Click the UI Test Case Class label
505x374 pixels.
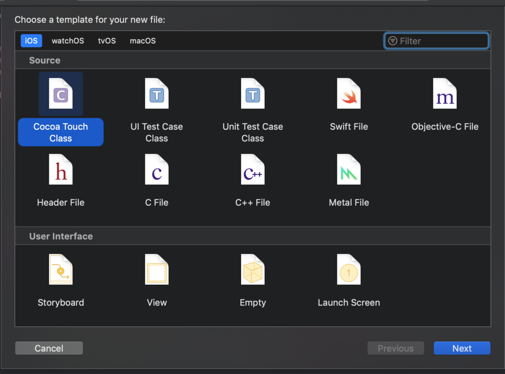(156, 132)
